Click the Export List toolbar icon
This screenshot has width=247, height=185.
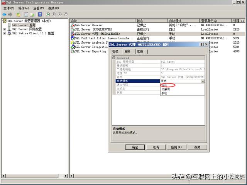32,15
